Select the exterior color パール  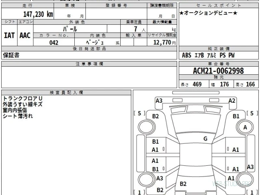pyautogui.click(x=70, y=29)
